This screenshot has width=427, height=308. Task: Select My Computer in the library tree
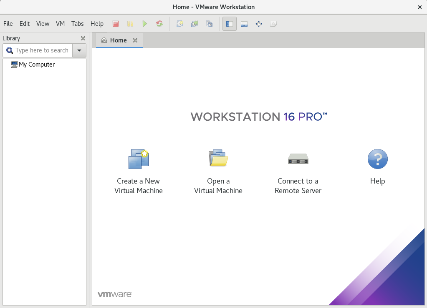pyautogui.click(x=33, y=65)
